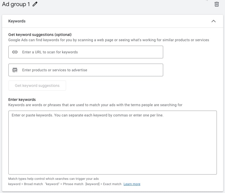
Task: Click the 'Enter keywords' section heading
Action: click(22, 100)
